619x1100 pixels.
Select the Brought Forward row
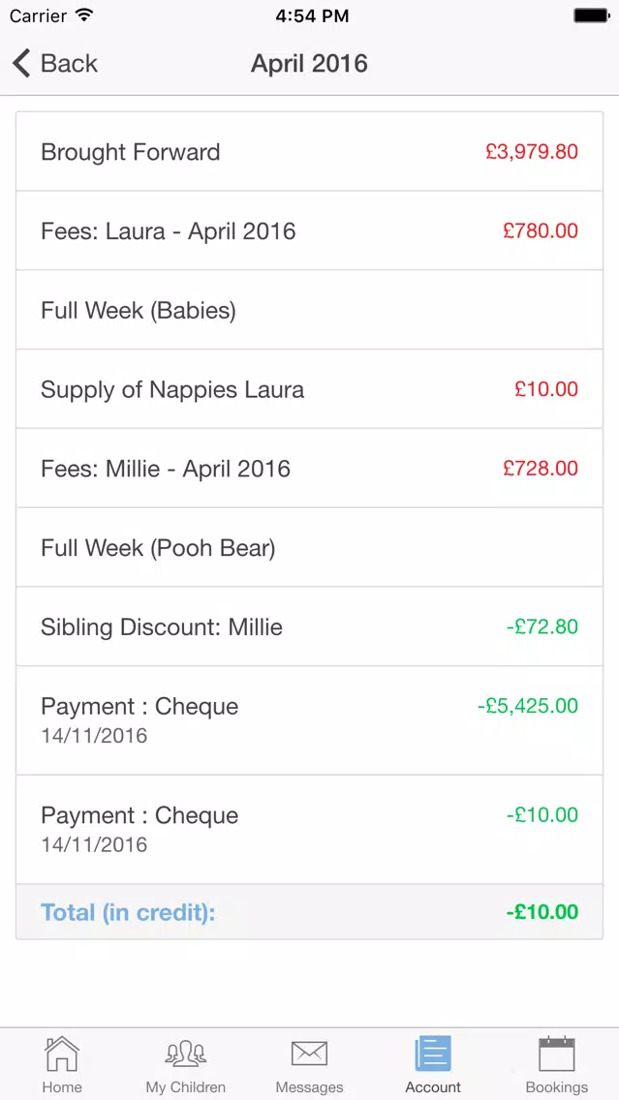310,151
